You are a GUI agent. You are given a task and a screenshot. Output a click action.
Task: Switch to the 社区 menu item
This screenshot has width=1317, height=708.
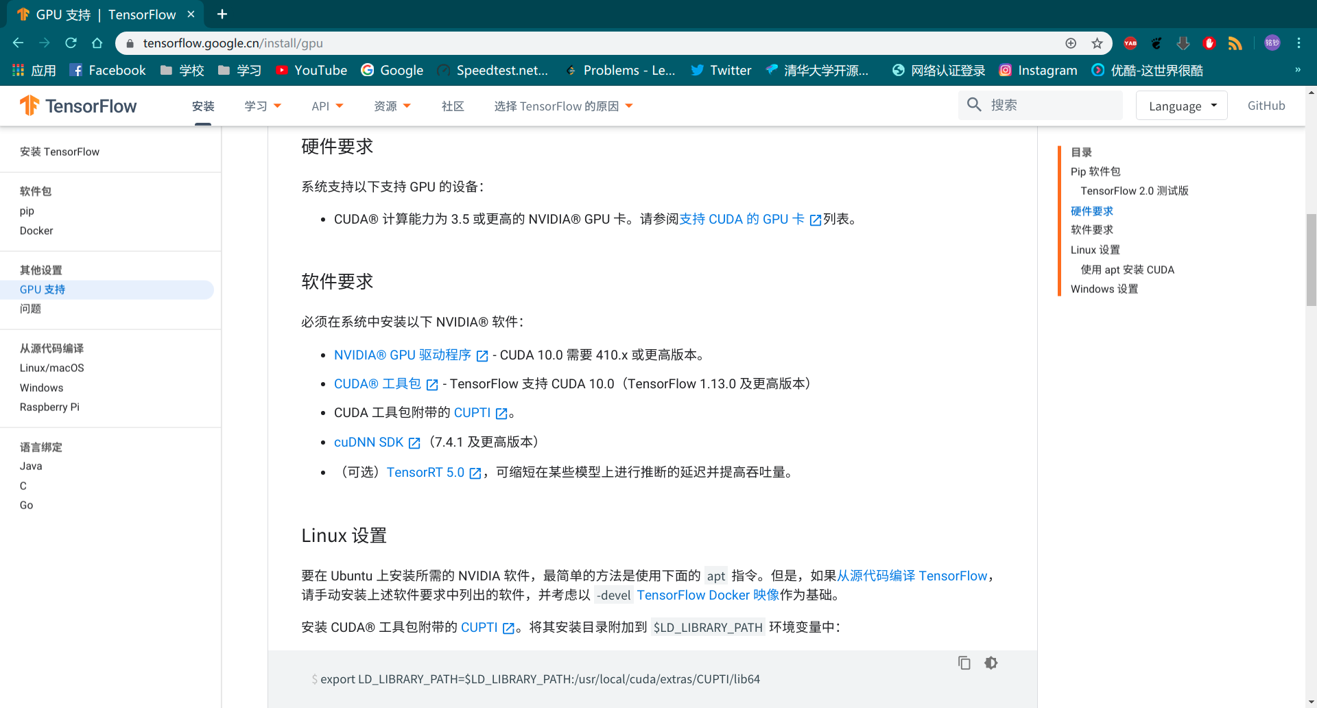point(452,106)
